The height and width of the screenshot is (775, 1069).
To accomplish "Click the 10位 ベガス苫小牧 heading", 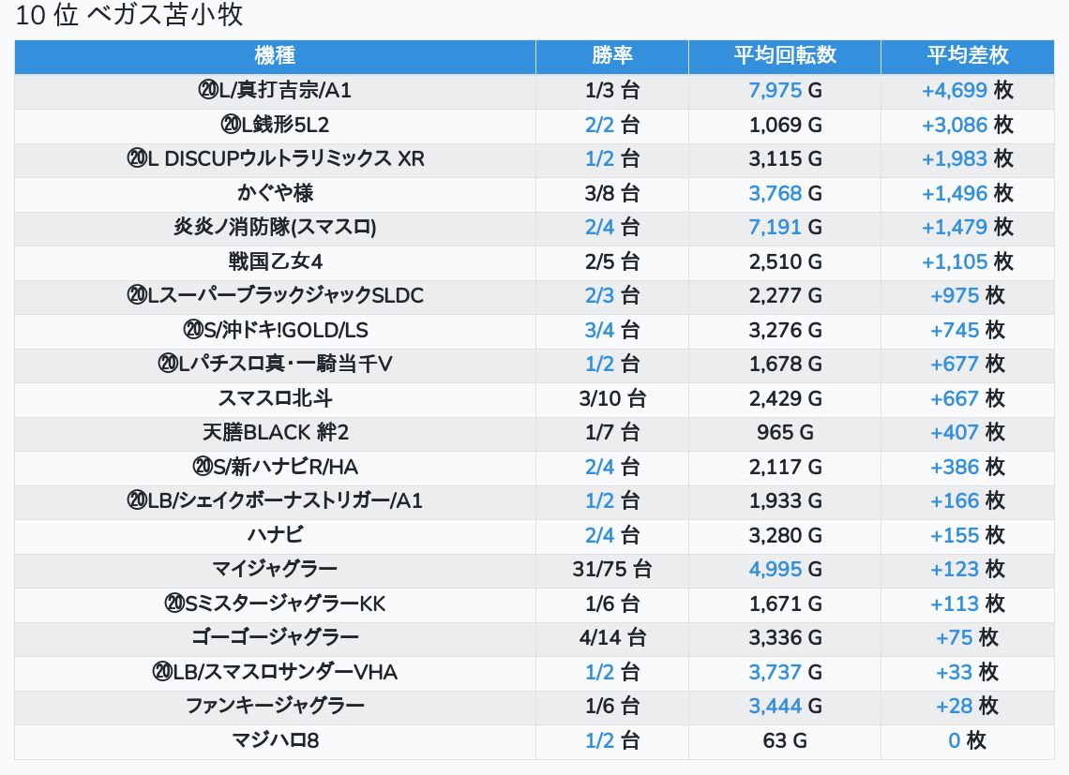I will point(129,16).
